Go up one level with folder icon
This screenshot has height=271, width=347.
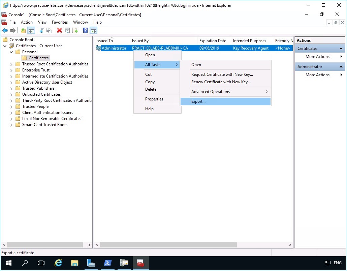[x=23, y=31]
